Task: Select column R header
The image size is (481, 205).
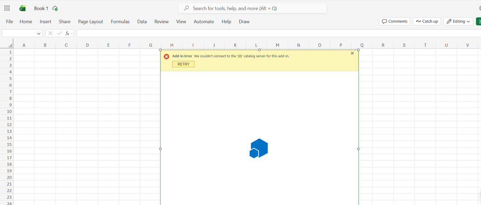Action: (383, 45)
